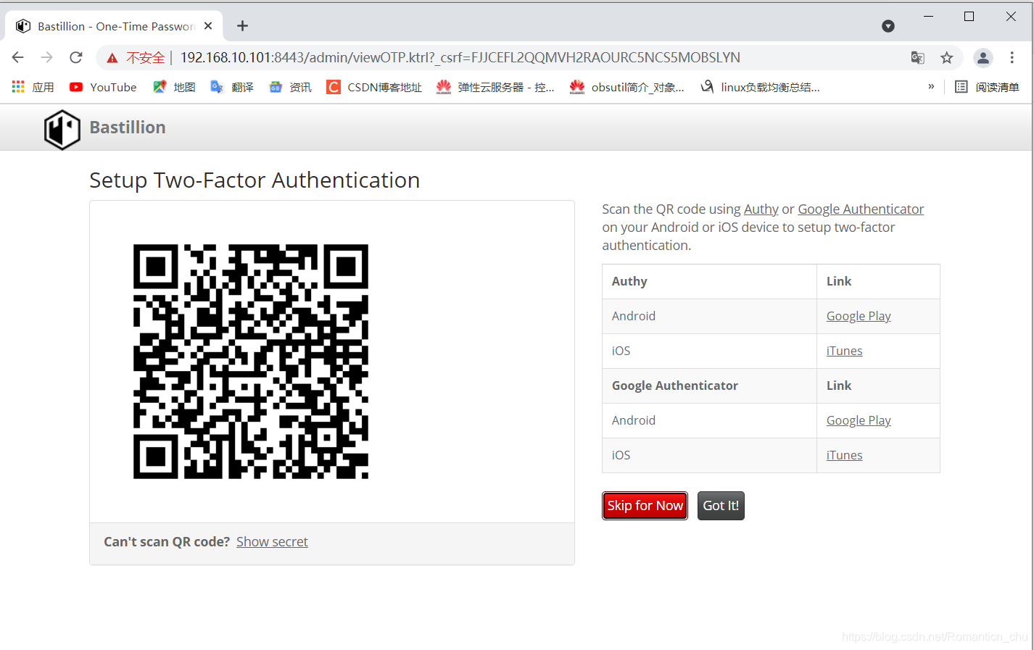1034x650 pixels.
Task: Click the media control circle icon near toolbar
Action: point(888,26)
